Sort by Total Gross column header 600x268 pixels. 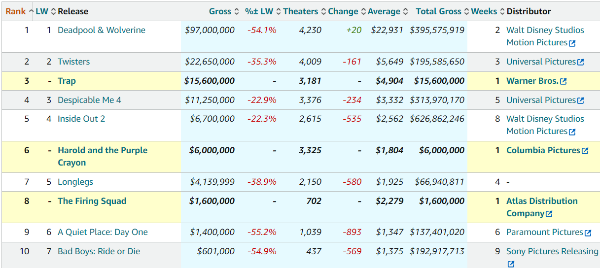coord(439,11)
